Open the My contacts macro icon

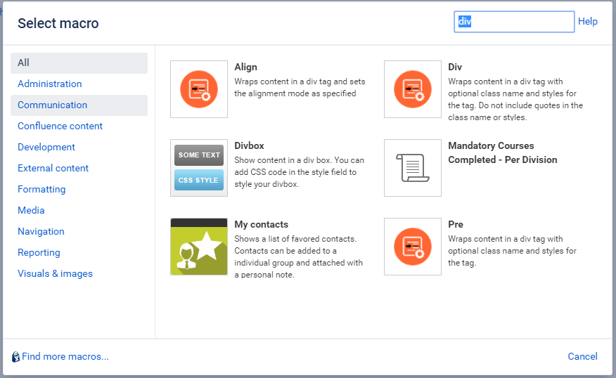tap(199, 247)
